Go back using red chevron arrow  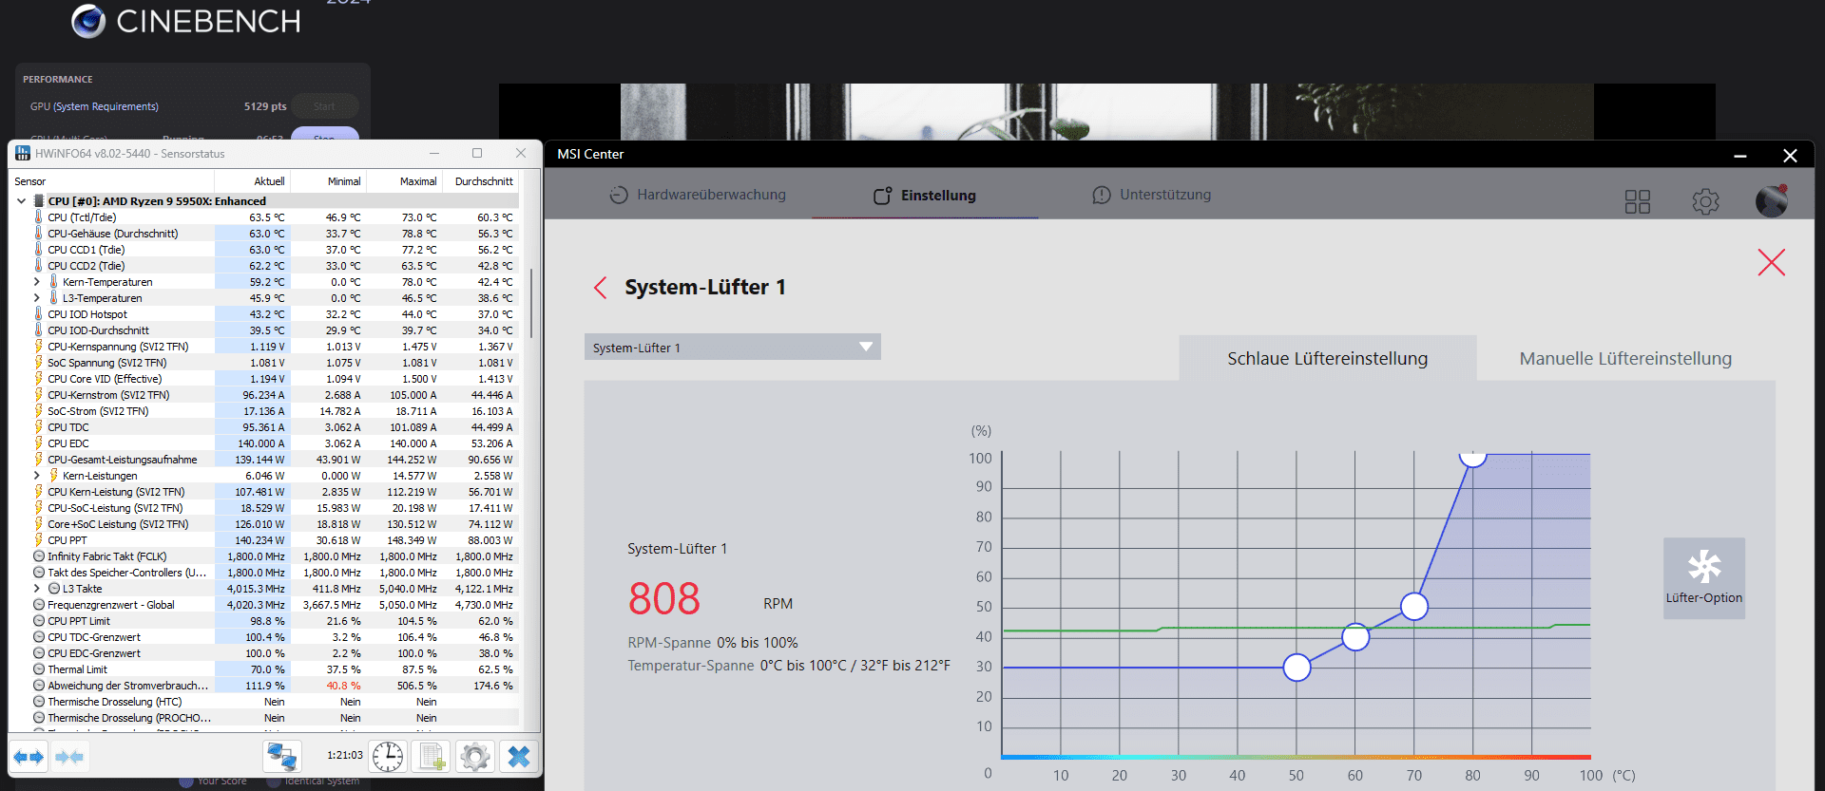600,288
